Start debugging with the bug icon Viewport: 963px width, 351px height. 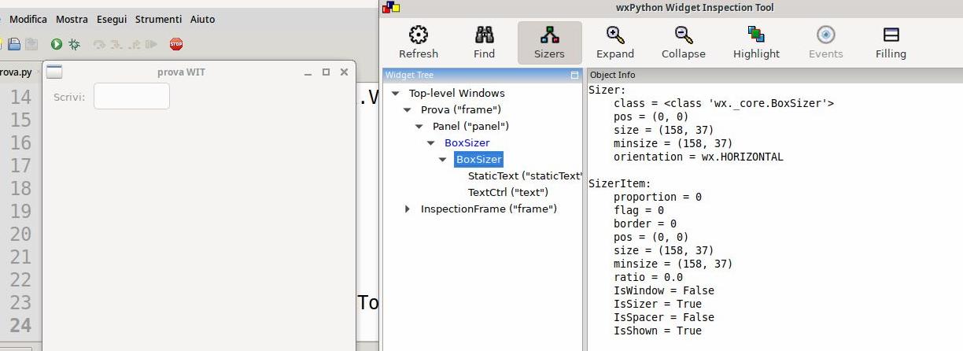point(74,45)
